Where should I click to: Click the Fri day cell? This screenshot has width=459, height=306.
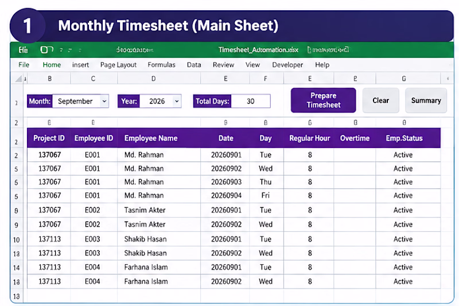(x=266, y=195)
